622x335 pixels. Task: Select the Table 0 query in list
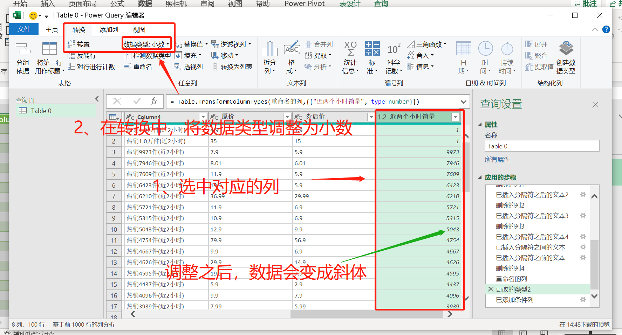[x=56, y=111]
